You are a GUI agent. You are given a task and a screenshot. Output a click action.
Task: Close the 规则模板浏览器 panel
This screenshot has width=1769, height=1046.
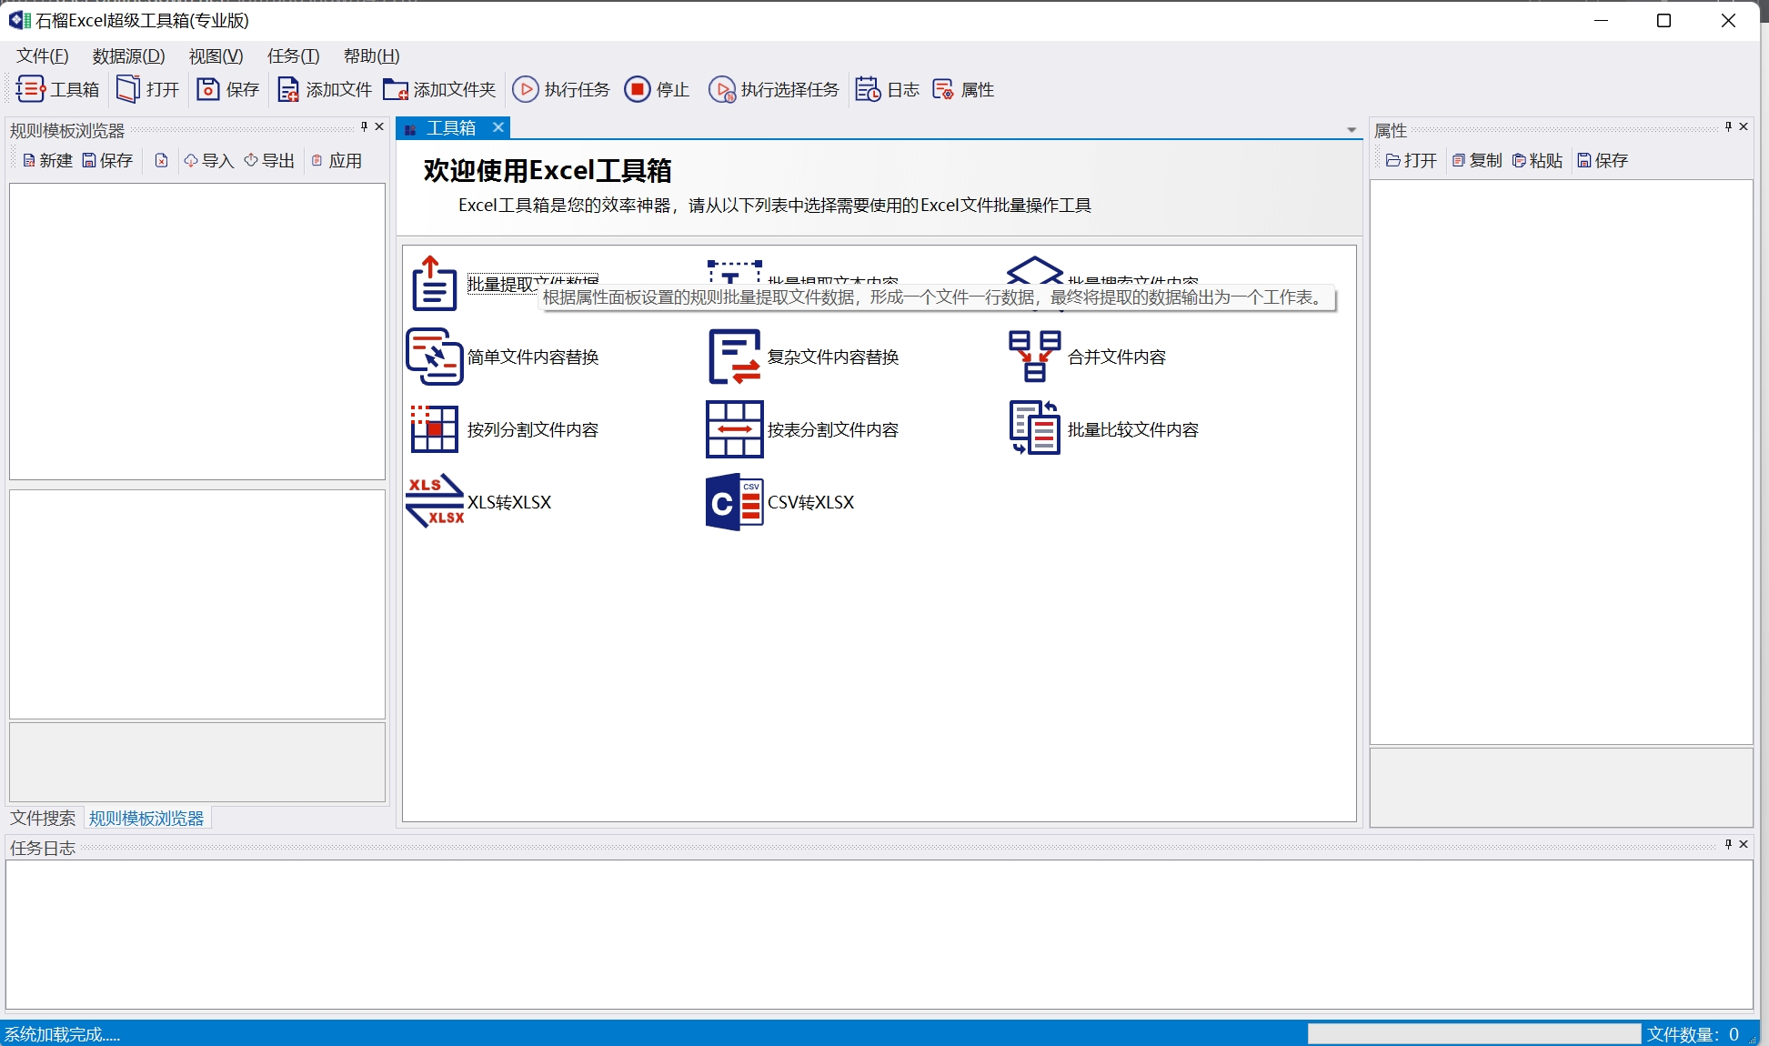click(379, 126)
